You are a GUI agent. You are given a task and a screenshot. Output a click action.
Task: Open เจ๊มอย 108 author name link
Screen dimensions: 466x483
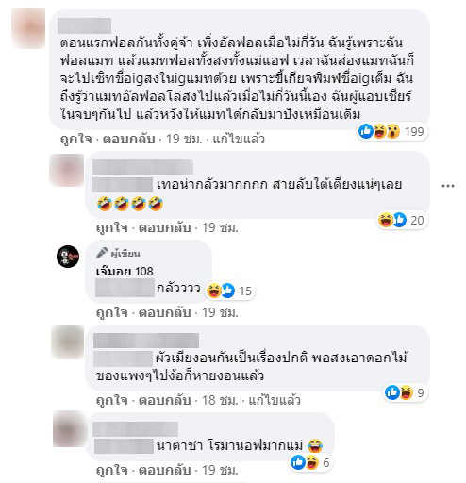125,272
